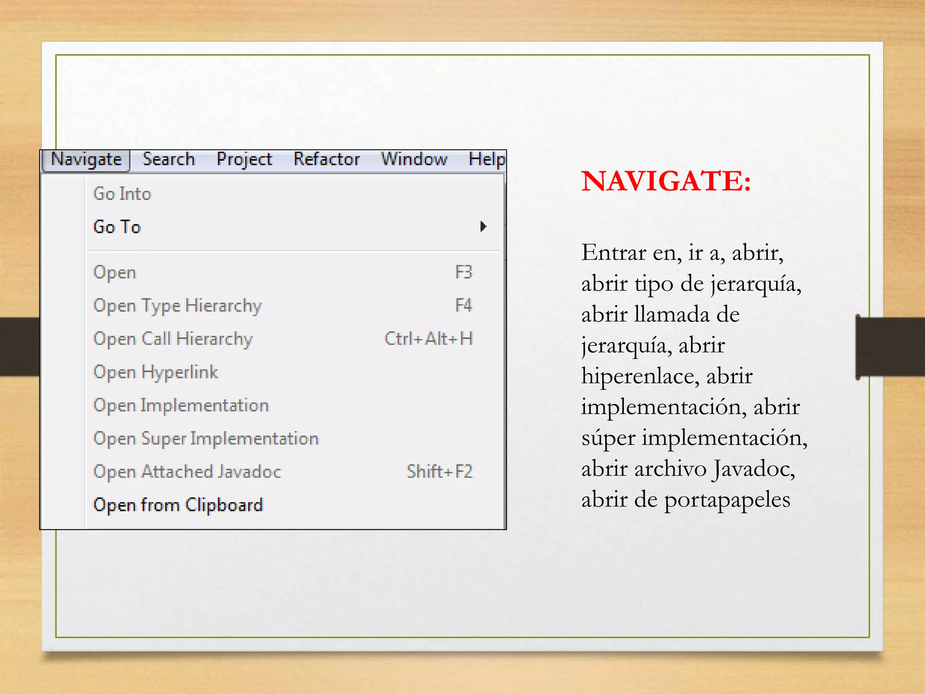Open the Help menu
925x694 pixels.
[486, 159]
